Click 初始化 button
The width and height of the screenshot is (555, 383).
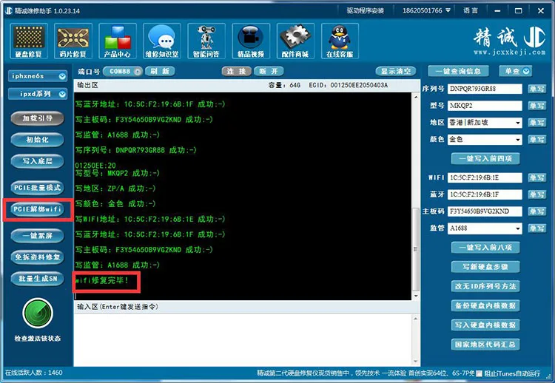click(38, 140)
